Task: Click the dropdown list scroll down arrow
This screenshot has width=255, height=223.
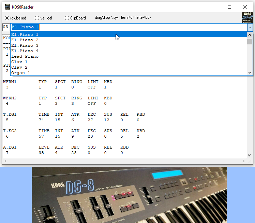Action: (250, 73)
